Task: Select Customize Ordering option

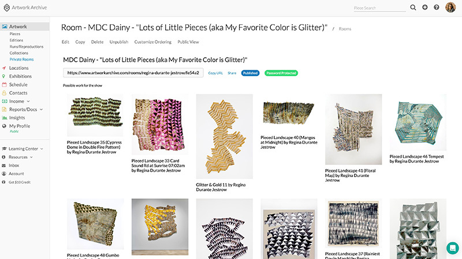Action: [152, 42]
